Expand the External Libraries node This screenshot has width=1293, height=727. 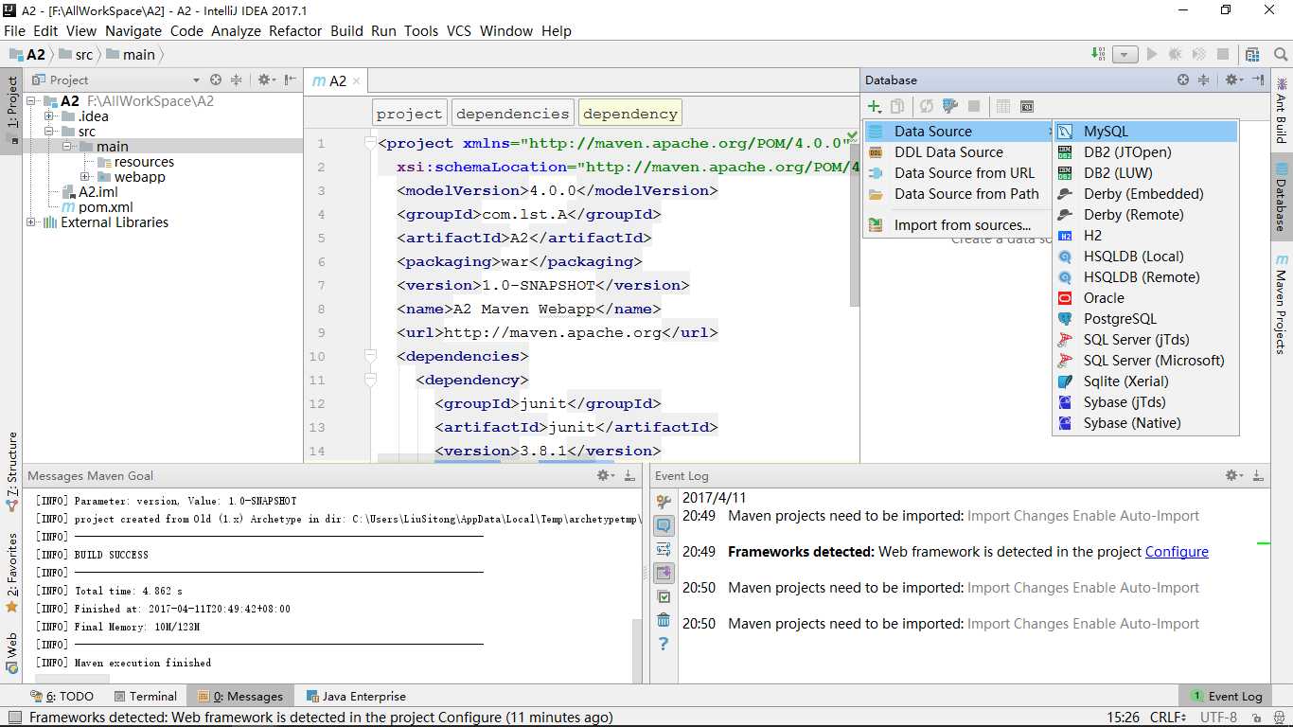(30, 222)
